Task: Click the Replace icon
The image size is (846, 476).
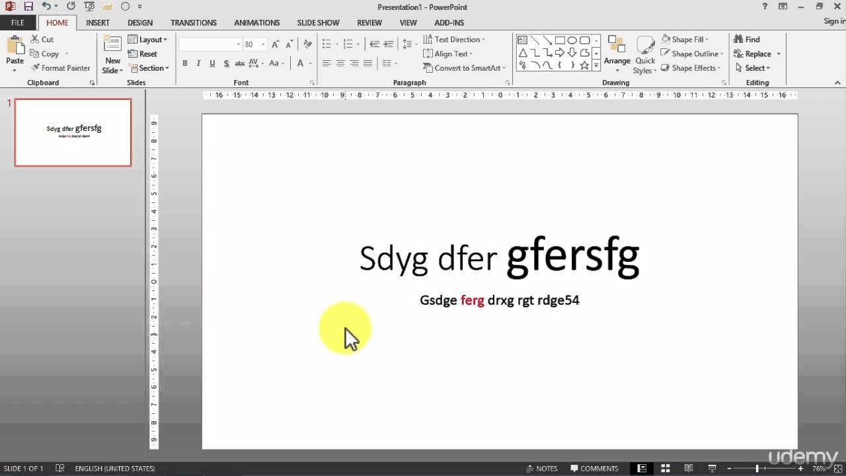Action: coord(752,54)
